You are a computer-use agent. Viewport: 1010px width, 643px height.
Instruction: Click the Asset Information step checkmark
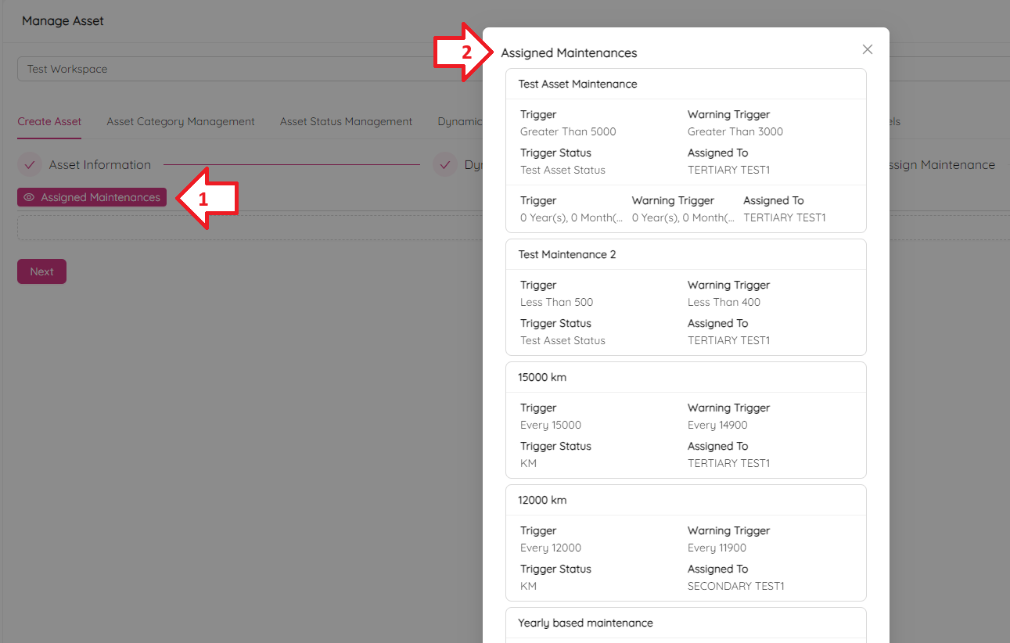(30, 165)
